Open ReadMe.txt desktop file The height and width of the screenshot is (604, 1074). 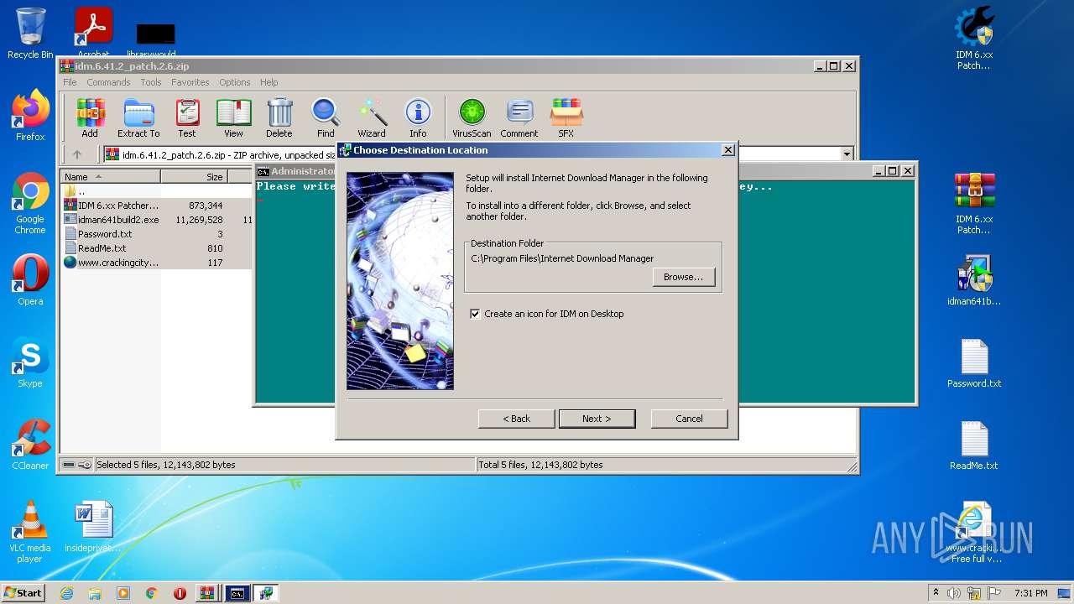point(973,445)
